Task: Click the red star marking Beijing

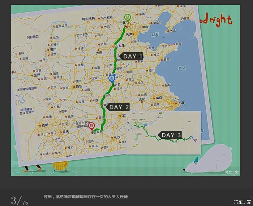Action: tap(126, 27)
